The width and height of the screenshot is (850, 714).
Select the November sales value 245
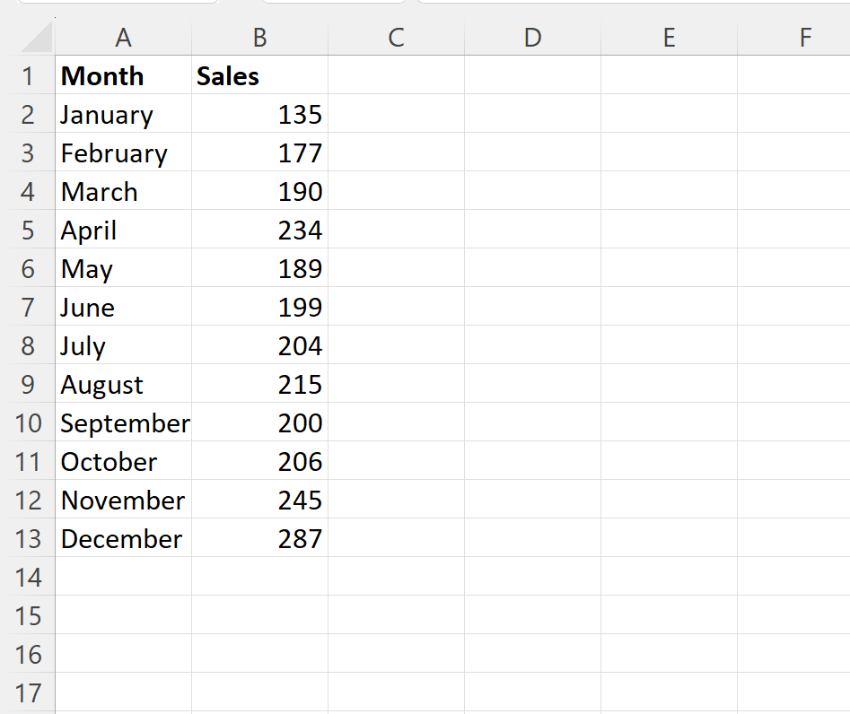point(259,500)
